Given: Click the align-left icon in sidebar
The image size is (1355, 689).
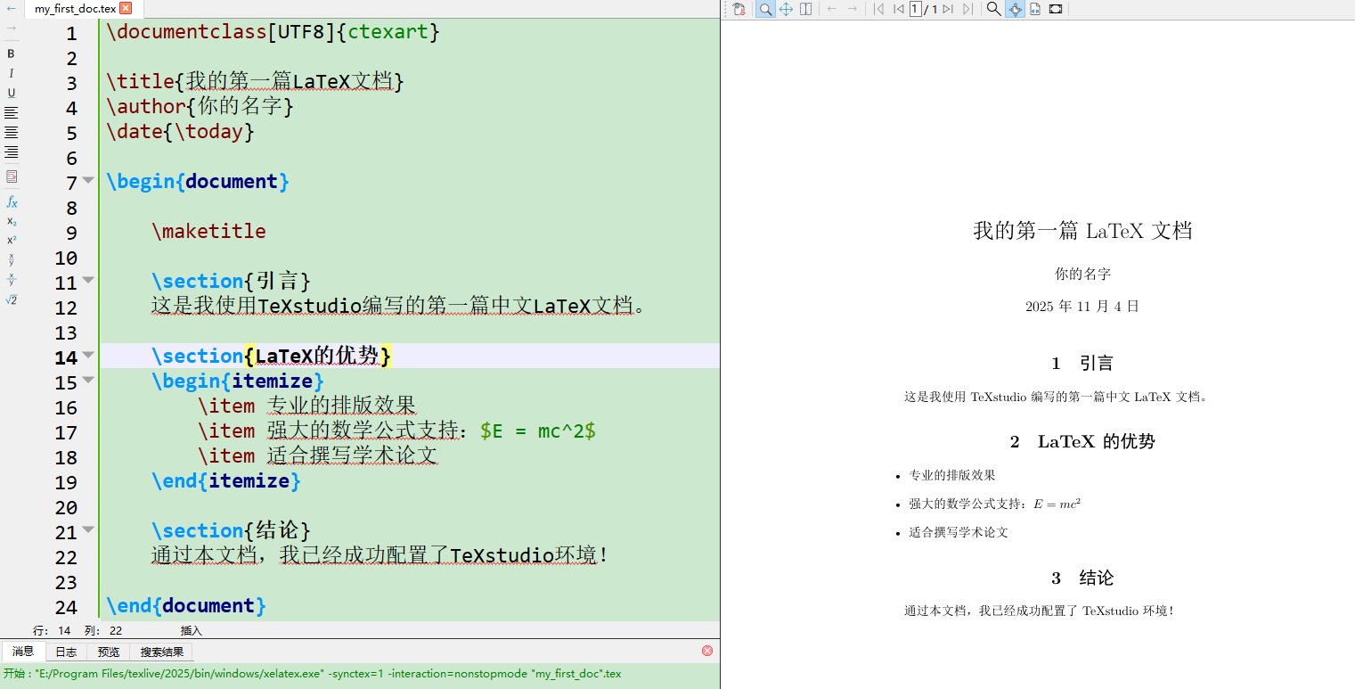Looking at the screenshot, I should point(12,112).
